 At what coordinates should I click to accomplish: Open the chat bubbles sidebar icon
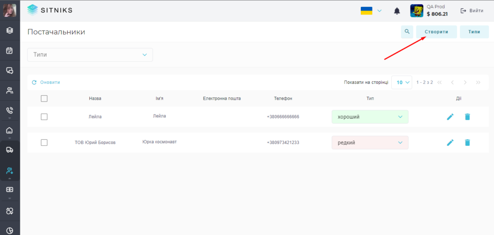10,70
